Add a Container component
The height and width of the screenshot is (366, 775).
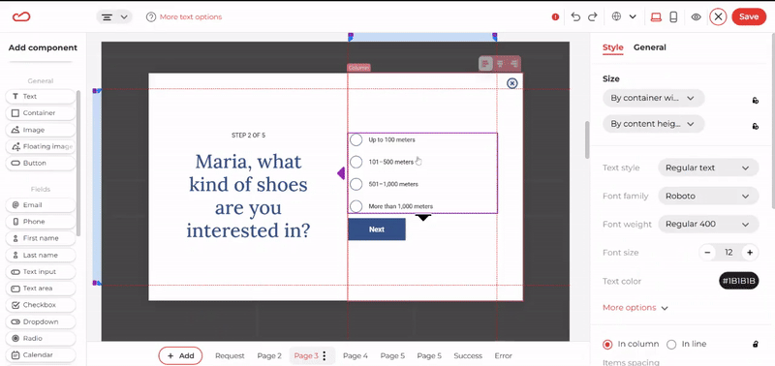pos(41,113)
